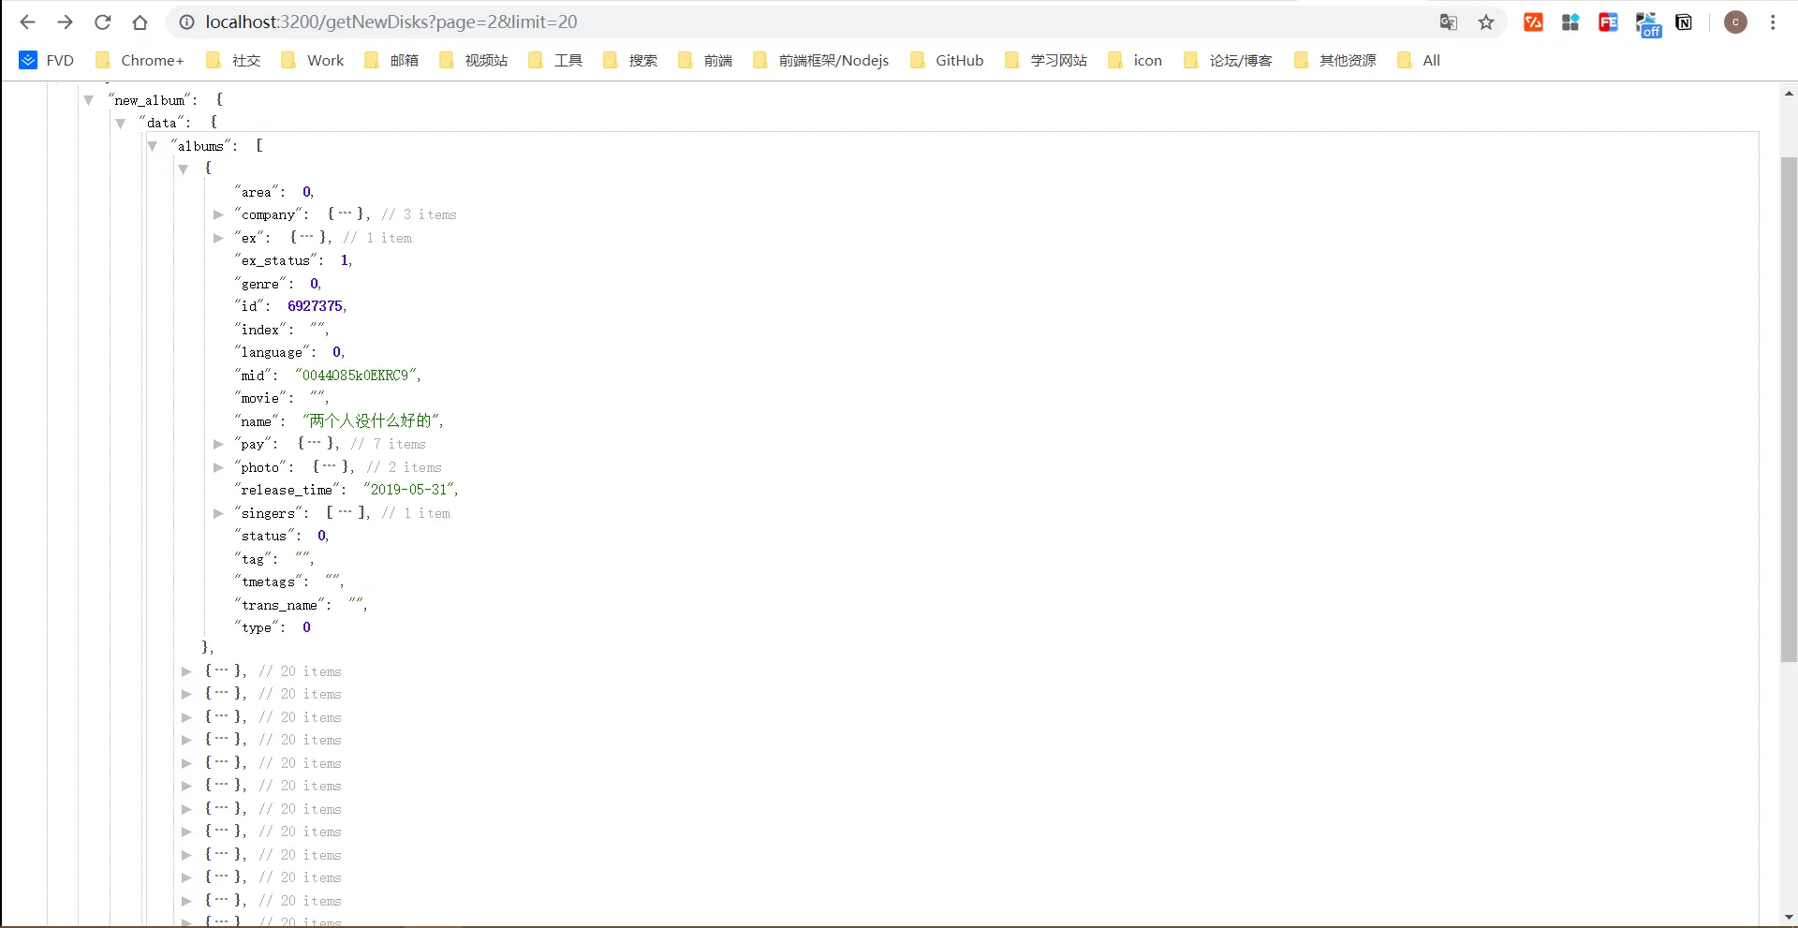Screen dimensions: 1798x928
Task: Open the red FE extension icon
Action: (1608, 22)
